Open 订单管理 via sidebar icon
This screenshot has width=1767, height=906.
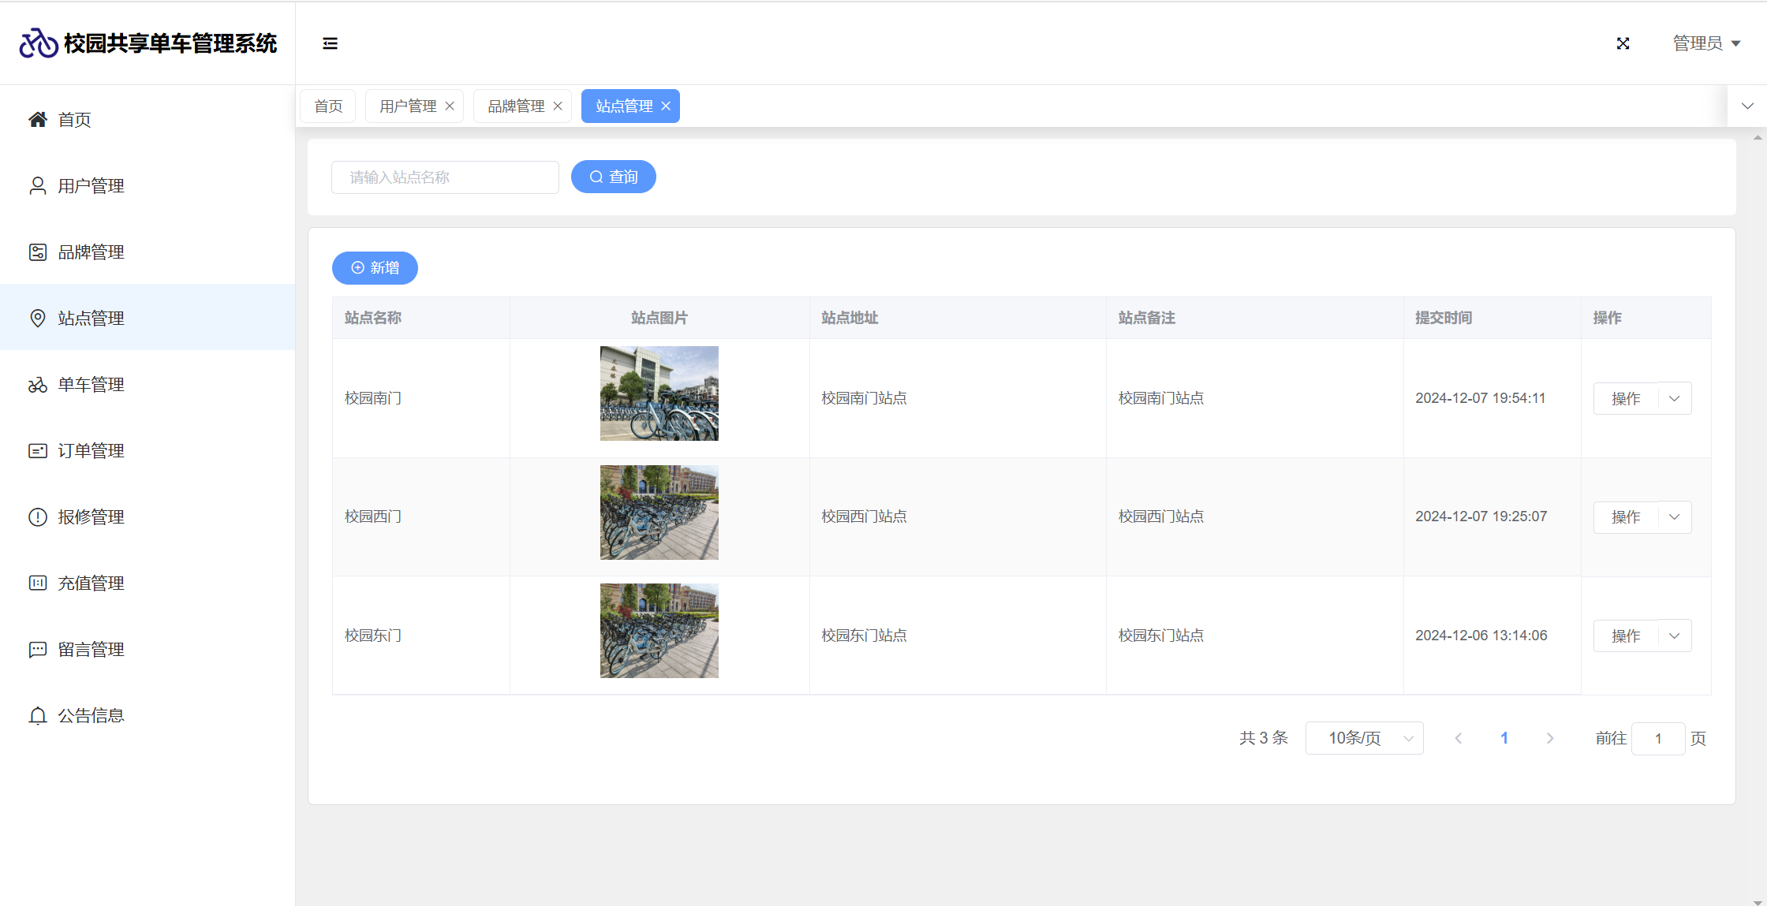coord(38,451)
